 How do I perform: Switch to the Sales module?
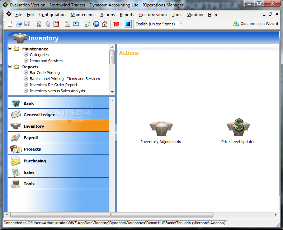(x=58, y=172)
